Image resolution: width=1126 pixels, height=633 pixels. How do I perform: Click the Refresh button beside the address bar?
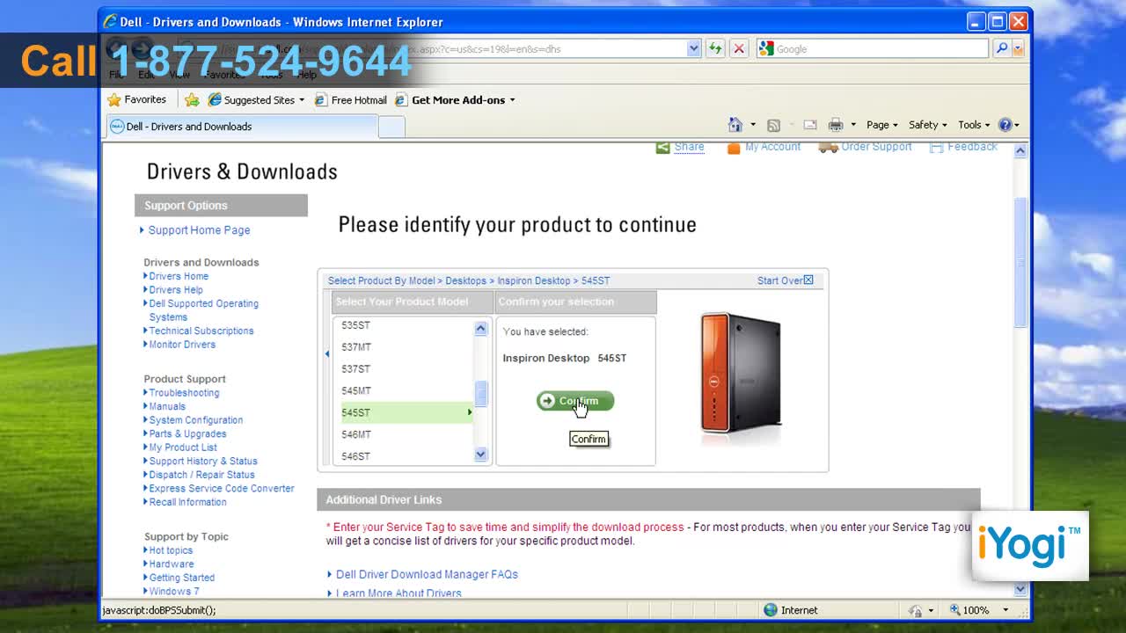coord(715,49)
